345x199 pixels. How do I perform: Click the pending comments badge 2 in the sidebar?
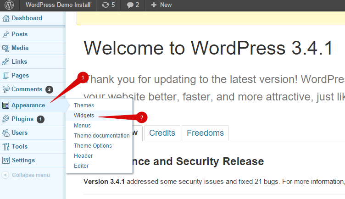pyautogui.click(x=49, y=89)
